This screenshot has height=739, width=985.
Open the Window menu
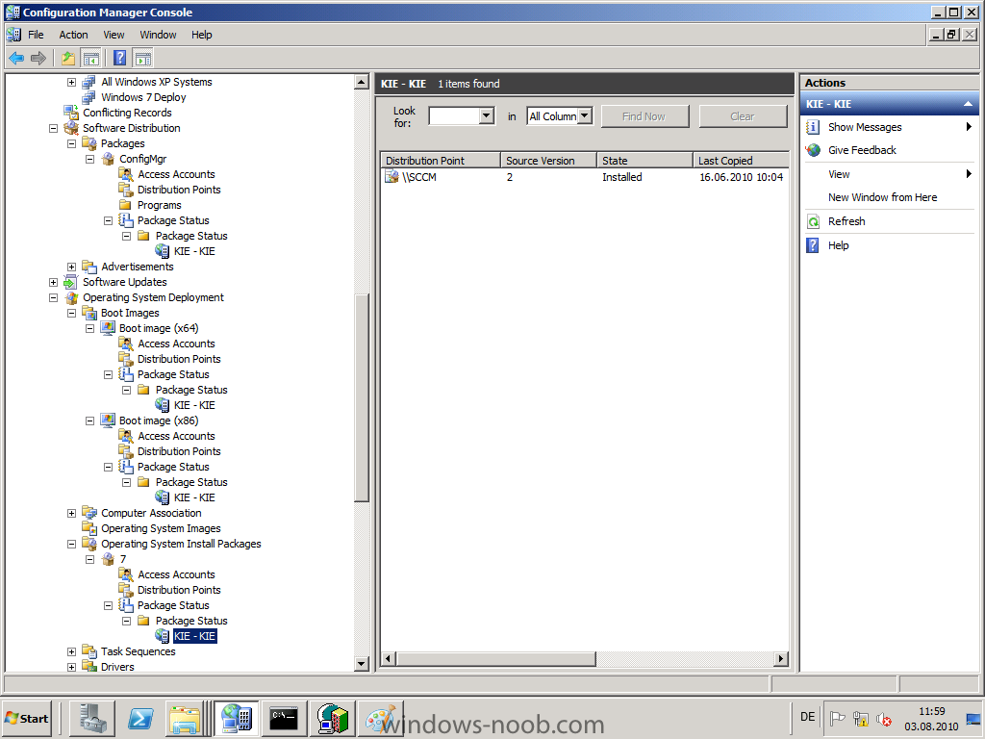(x=158, y=35)
